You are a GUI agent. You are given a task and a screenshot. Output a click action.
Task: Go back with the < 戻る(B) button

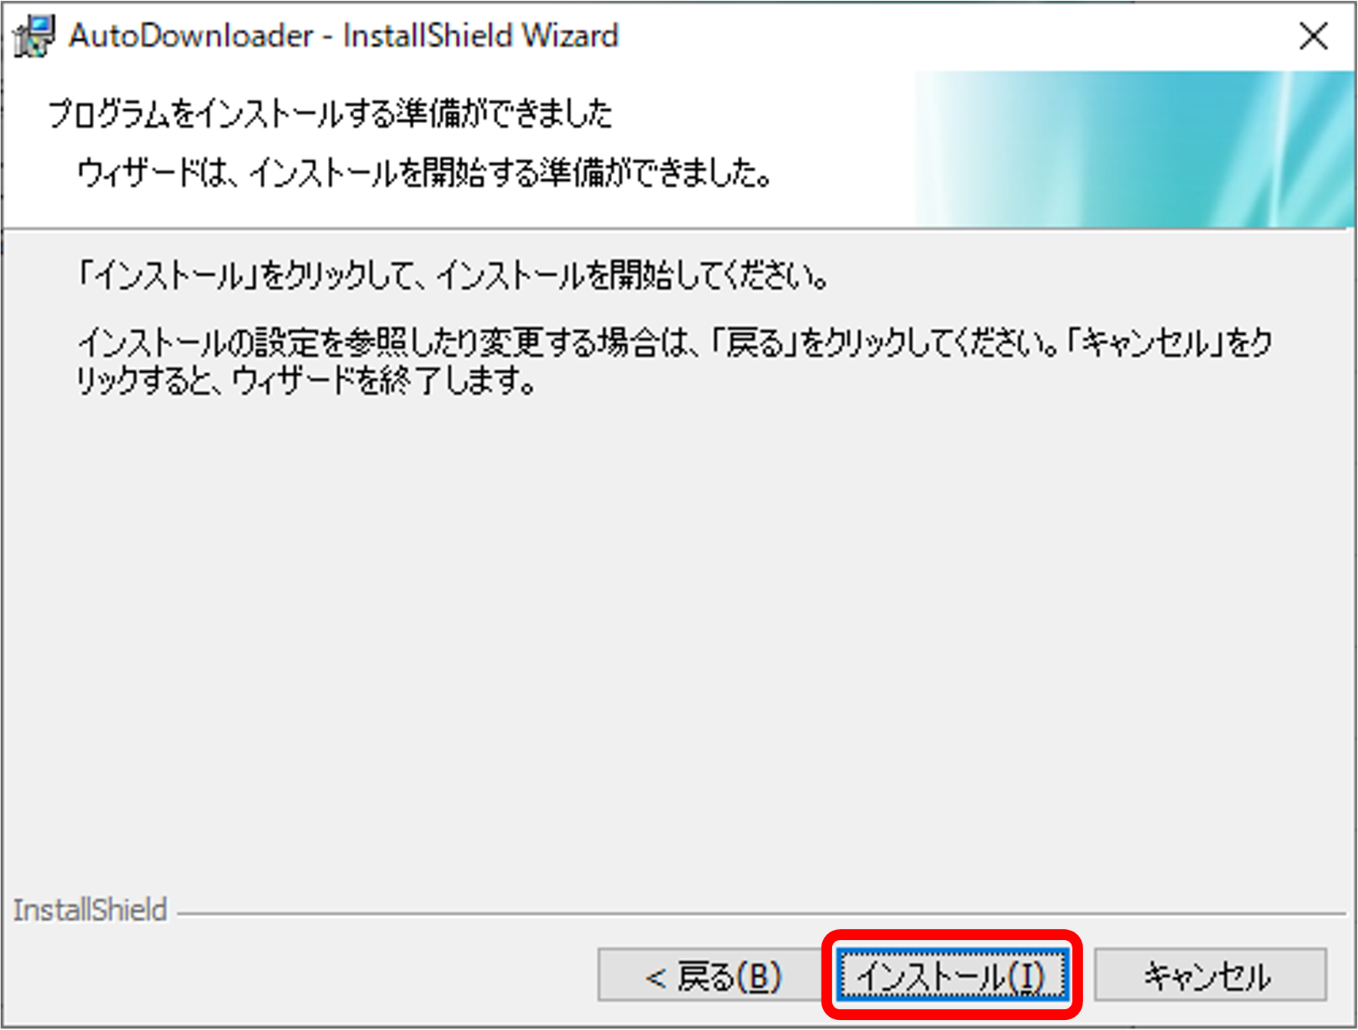(712, 976)
